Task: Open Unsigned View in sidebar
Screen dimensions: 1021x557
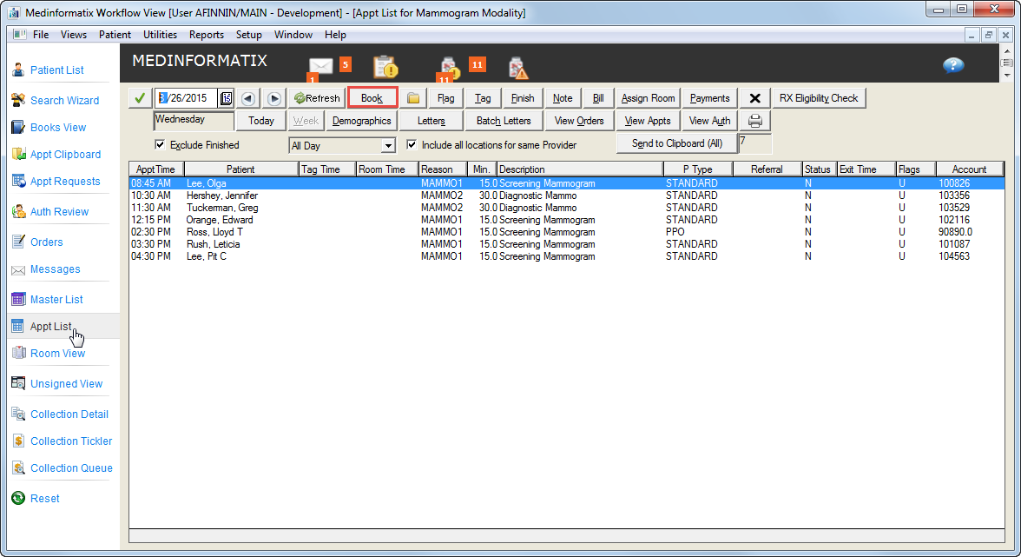Action: 66,384
